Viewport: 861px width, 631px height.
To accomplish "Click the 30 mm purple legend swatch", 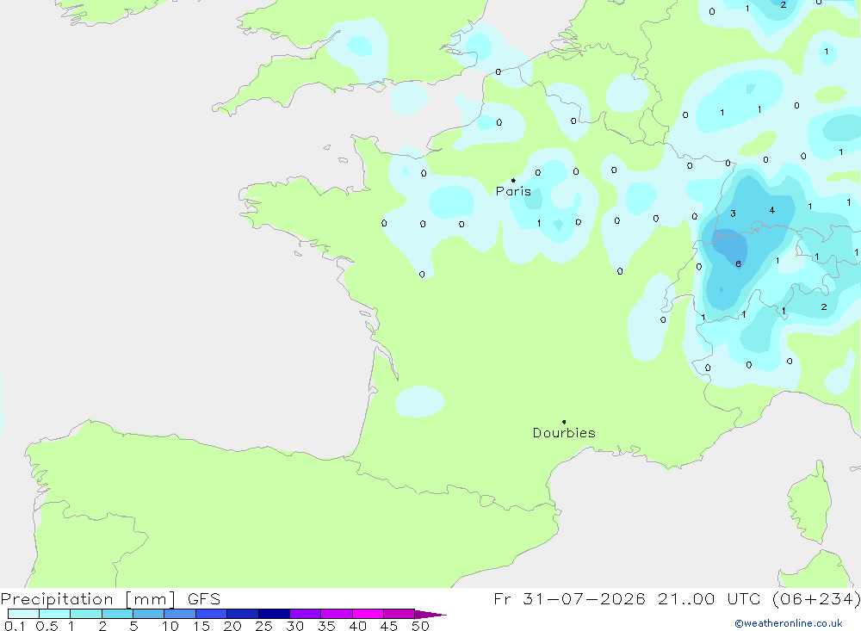I will (305, 614).
